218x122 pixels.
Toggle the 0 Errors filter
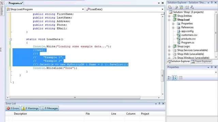13,108
